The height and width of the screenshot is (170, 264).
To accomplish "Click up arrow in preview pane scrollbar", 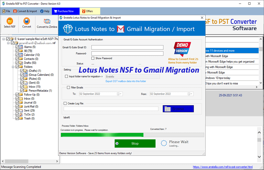I will click(259, 133).
